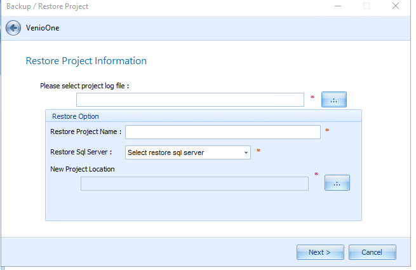Image resolution: width=416 pixels, height=270 pixels.
Task: Browse for the project log file
Action: [334, 100]
